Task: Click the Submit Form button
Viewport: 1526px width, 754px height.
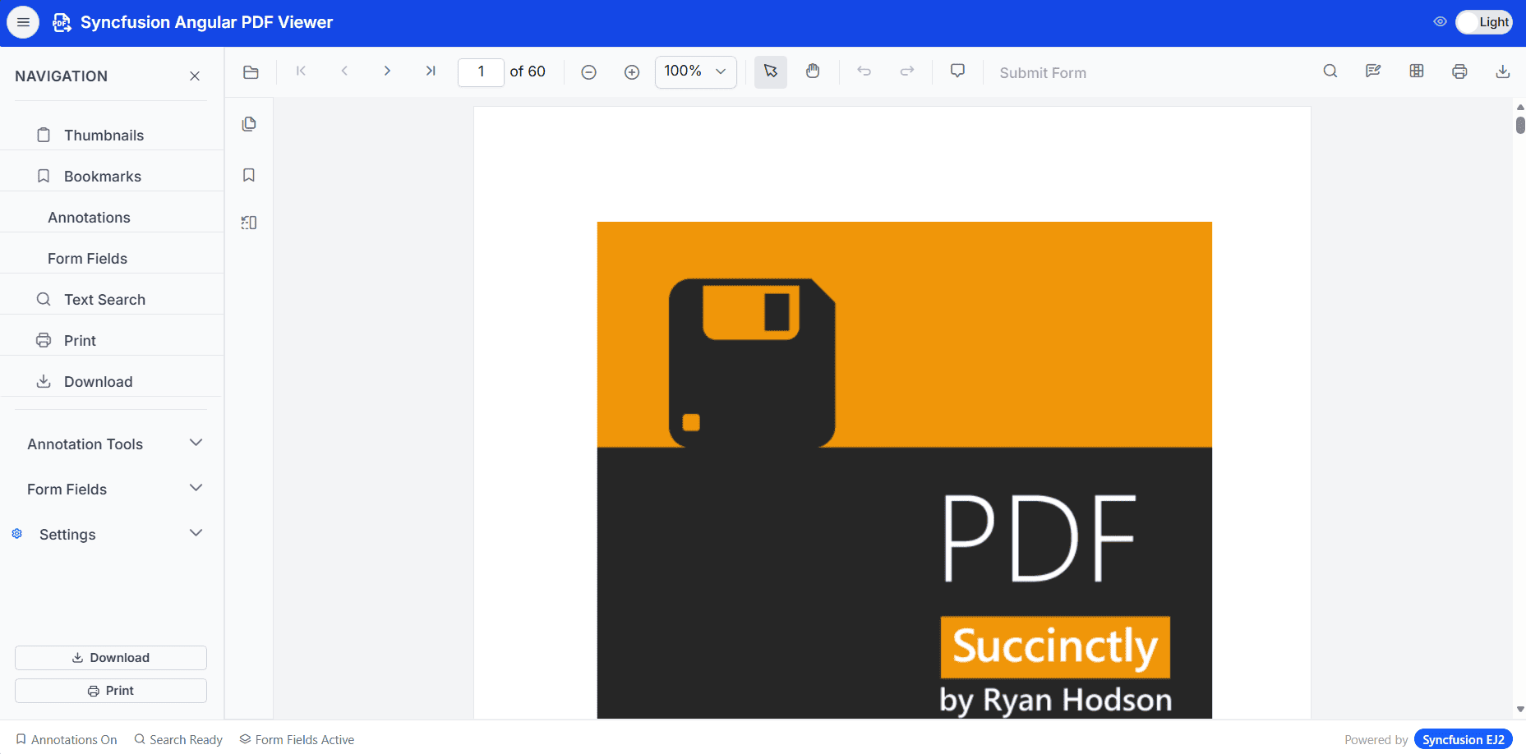Action: pos(1043,73)
